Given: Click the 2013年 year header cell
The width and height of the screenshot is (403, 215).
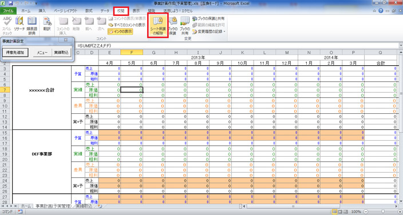Looking at the screenshot, I should [198, 58].
